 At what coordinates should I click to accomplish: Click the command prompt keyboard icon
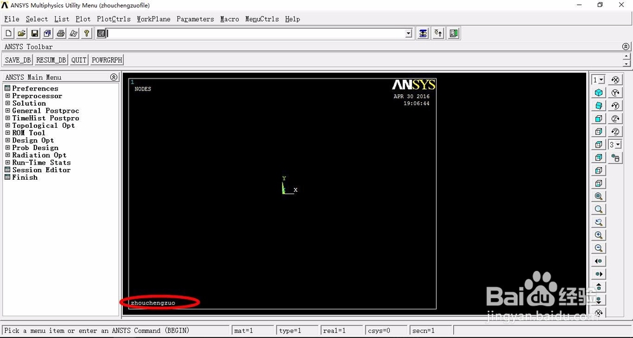(x=101, y=33)
